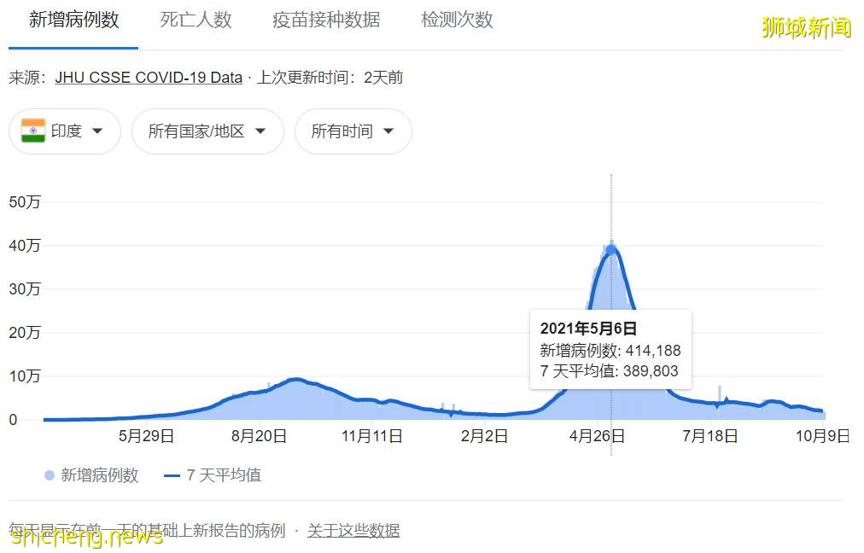Open the 所有时间 time range dropdown
The width and height of the screenshot is (864, 553).
[353, 131]
